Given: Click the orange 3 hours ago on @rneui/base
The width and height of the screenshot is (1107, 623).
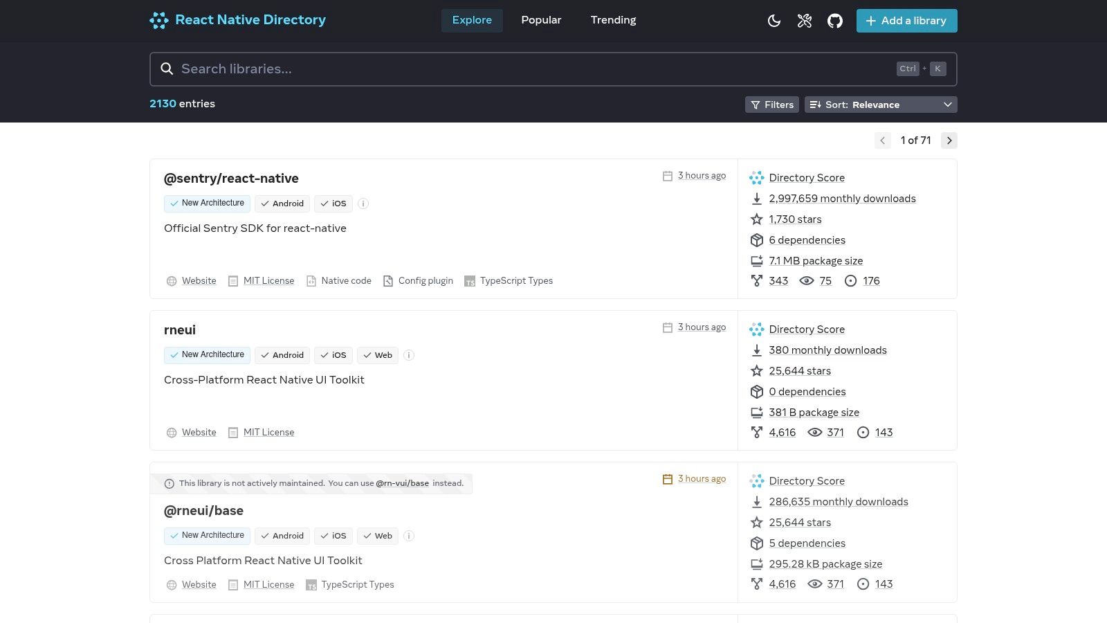Looking at the screenshot, I should point(702,479).
